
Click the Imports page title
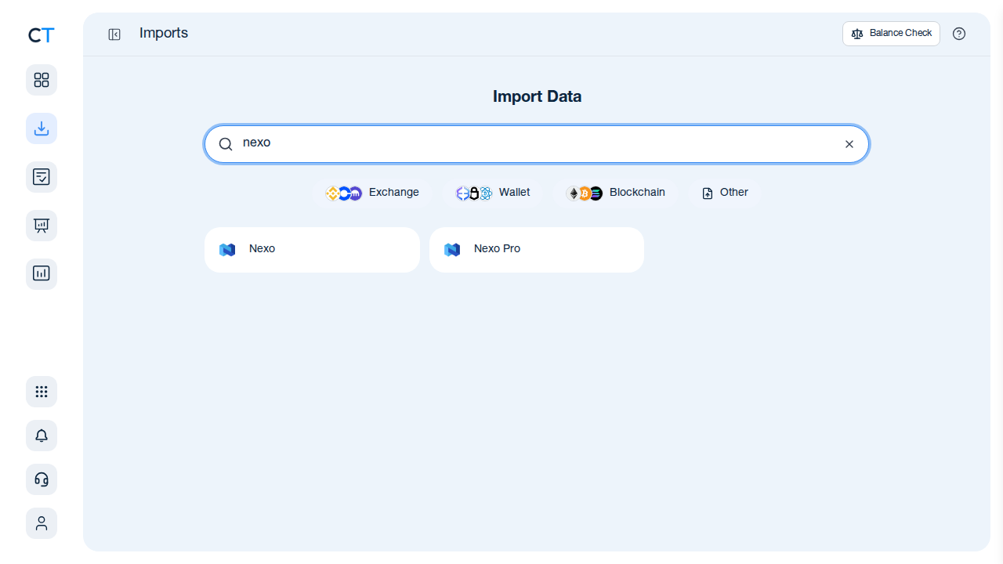[164, 33]
